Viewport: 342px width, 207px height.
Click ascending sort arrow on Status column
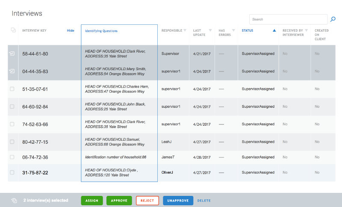[274, 31]
